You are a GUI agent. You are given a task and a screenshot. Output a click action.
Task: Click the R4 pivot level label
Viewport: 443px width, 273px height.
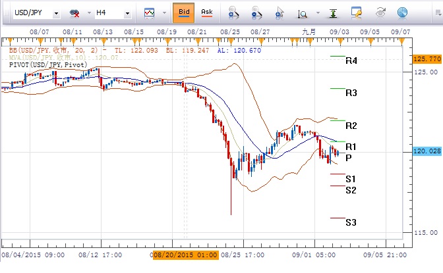(x=351, y=61)
